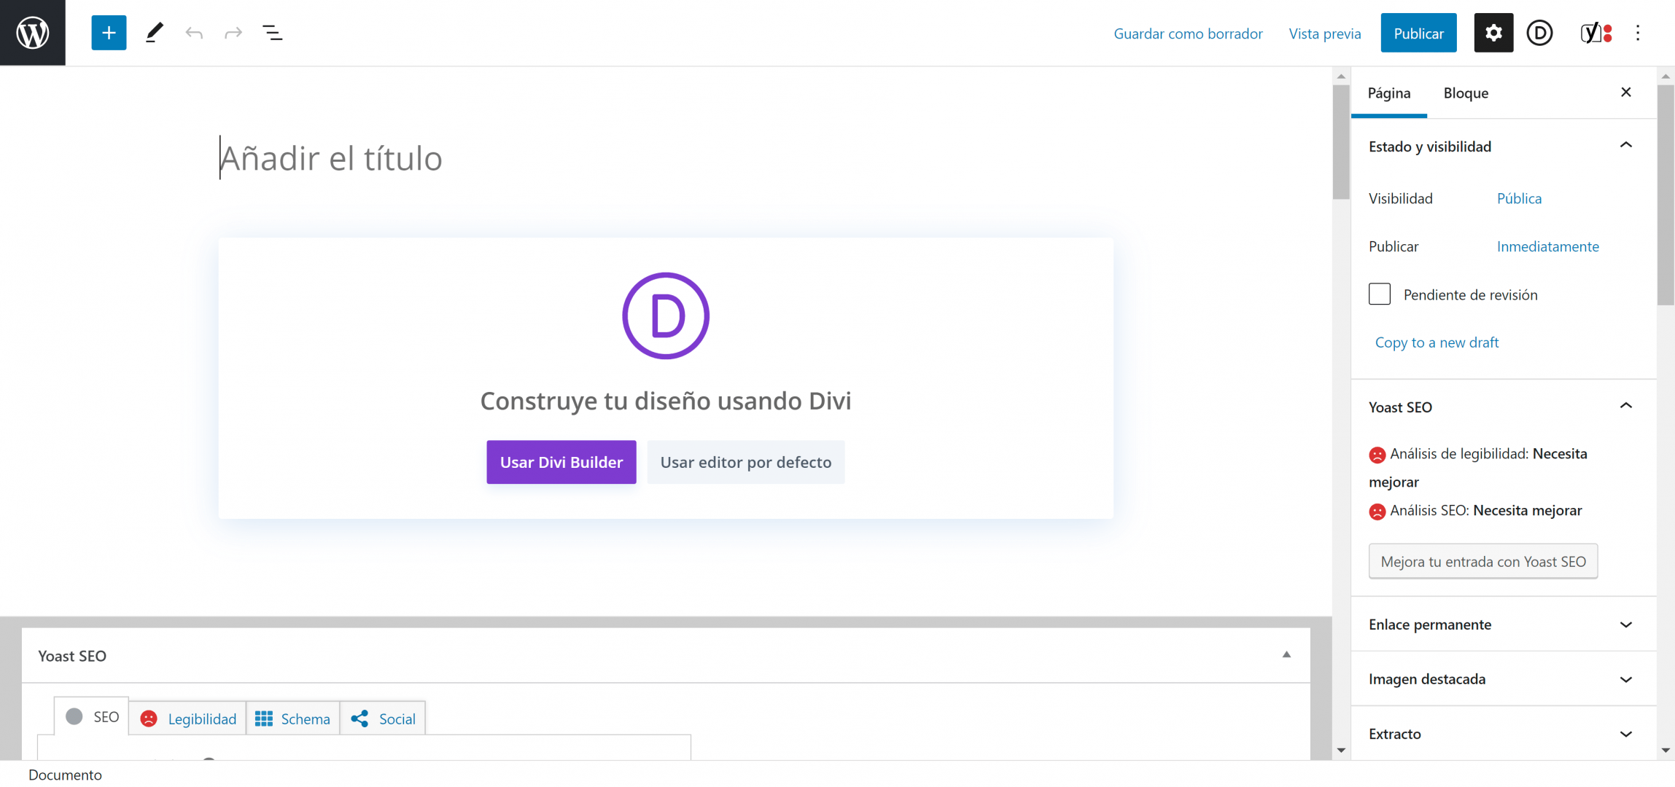Click Usar editor por defecto

[x=745, y=462]
